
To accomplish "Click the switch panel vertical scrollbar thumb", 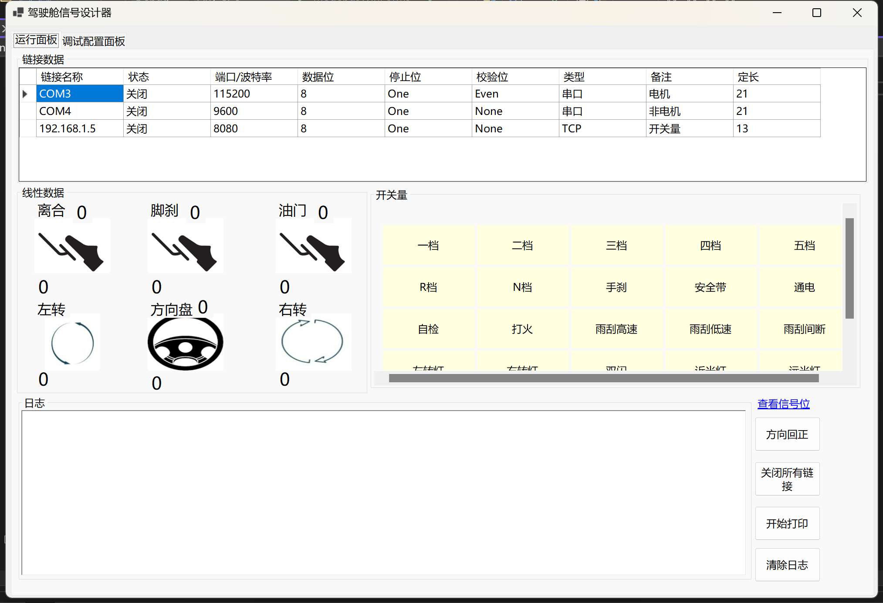I will [849, 268].
